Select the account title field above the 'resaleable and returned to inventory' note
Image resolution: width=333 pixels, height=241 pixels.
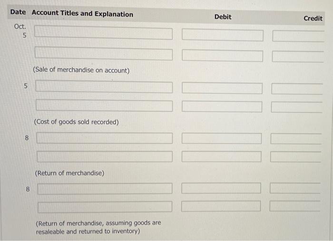click(105, 207)
